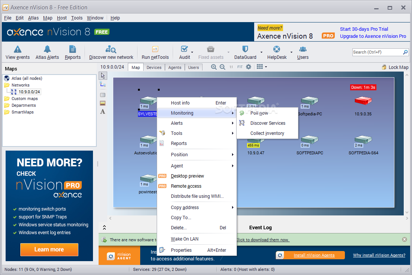Open the Audit dropdown arrow
Screen dimensions: 412x275
point(192,52)
